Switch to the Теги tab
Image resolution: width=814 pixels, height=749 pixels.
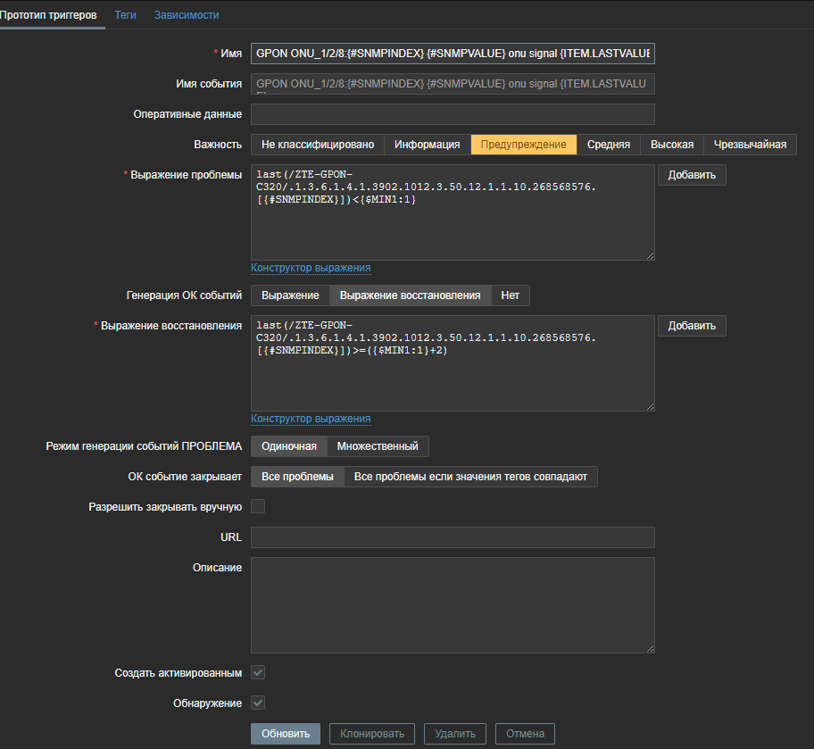point(125,15)
